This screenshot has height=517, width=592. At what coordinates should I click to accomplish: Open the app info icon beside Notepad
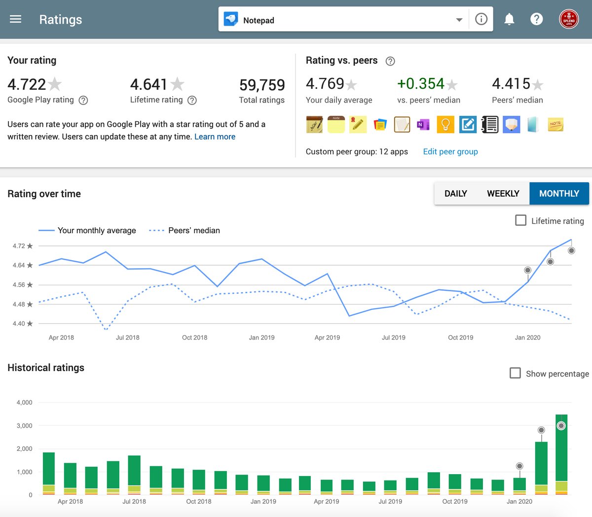click(x=481, y=19)
